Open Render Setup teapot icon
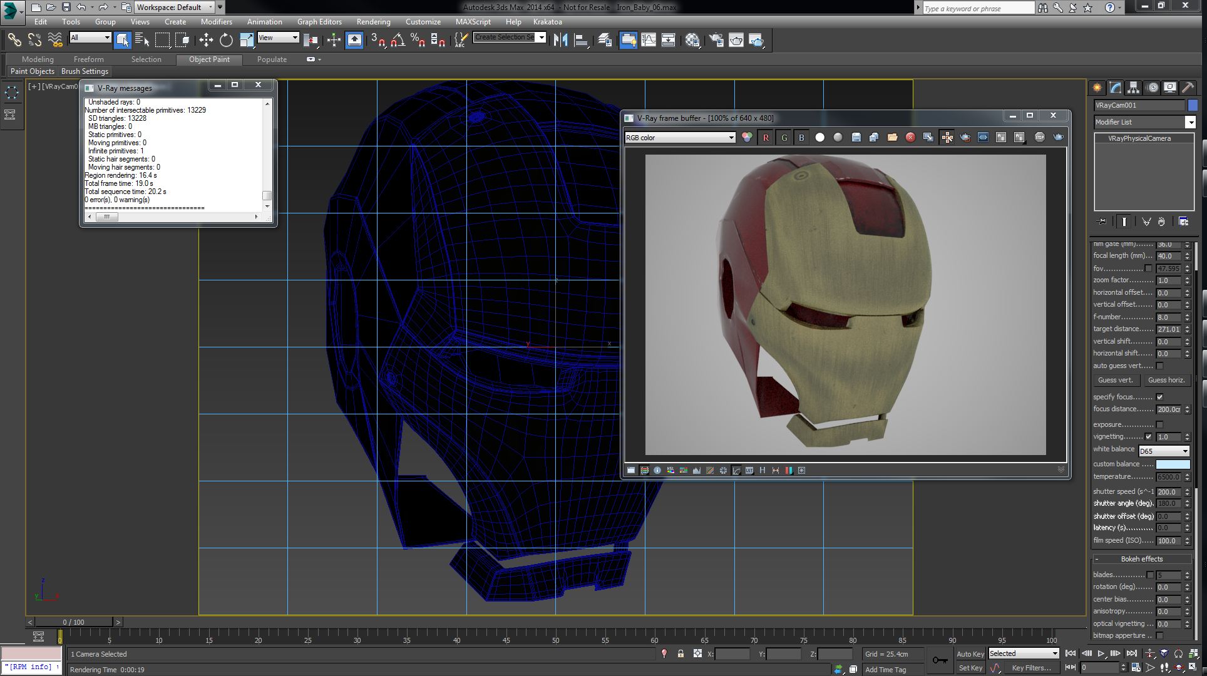The width and height of the screenshot is (1207, 676). [716, 40]
